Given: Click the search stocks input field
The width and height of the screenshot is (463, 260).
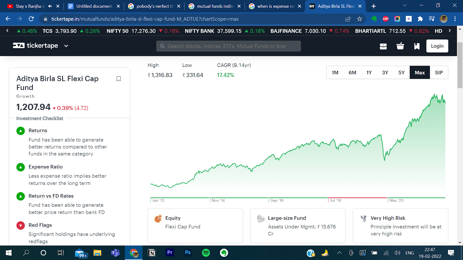Looking at the screenshot, I should tap(228, 46).
